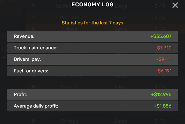The height and width of the screenshot is (124, 185).
Task: Click the Truck maintenance label
Action: pos(36,48)
